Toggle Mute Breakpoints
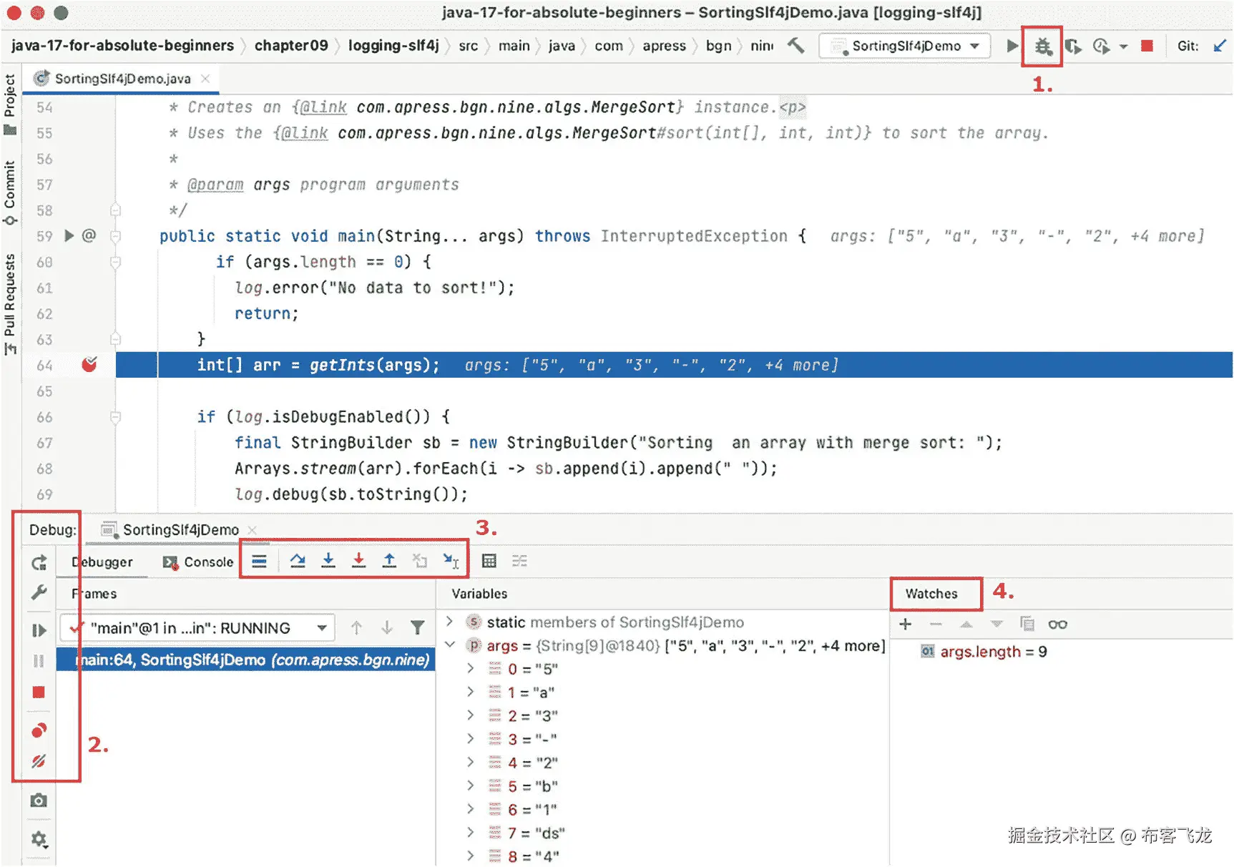 pyautogui.click(x=39, y=761)
